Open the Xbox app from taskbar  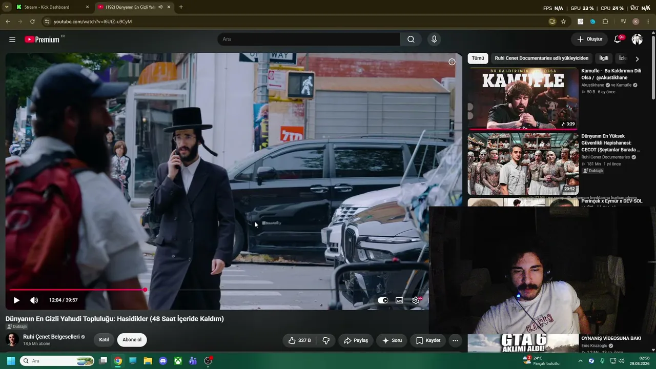[178, 361]
